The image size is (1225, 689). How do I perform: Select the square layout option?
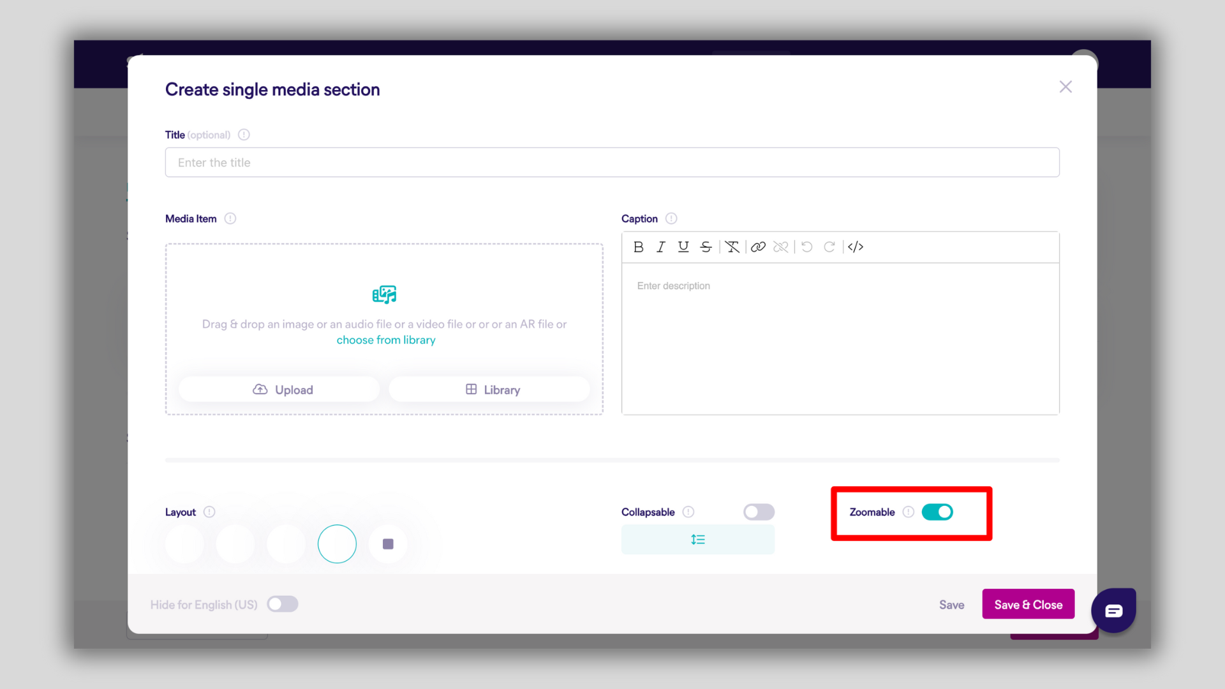388,544
